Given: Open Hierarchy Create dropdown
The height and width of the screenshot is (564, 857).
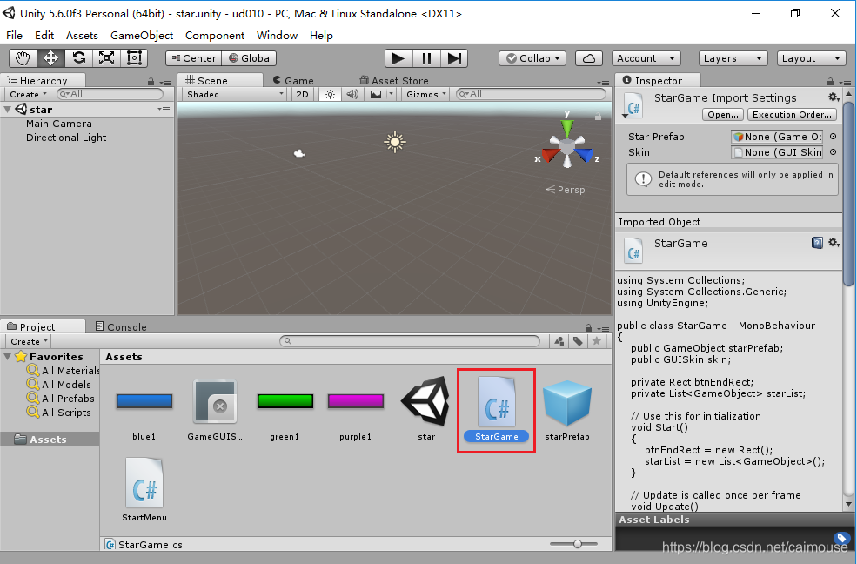Looking at the screenshot, I should point(28,95).
